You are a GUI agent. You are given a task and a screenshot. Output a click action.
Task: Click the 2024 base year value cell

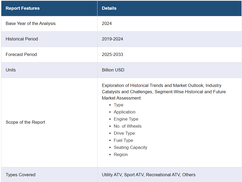107,24
